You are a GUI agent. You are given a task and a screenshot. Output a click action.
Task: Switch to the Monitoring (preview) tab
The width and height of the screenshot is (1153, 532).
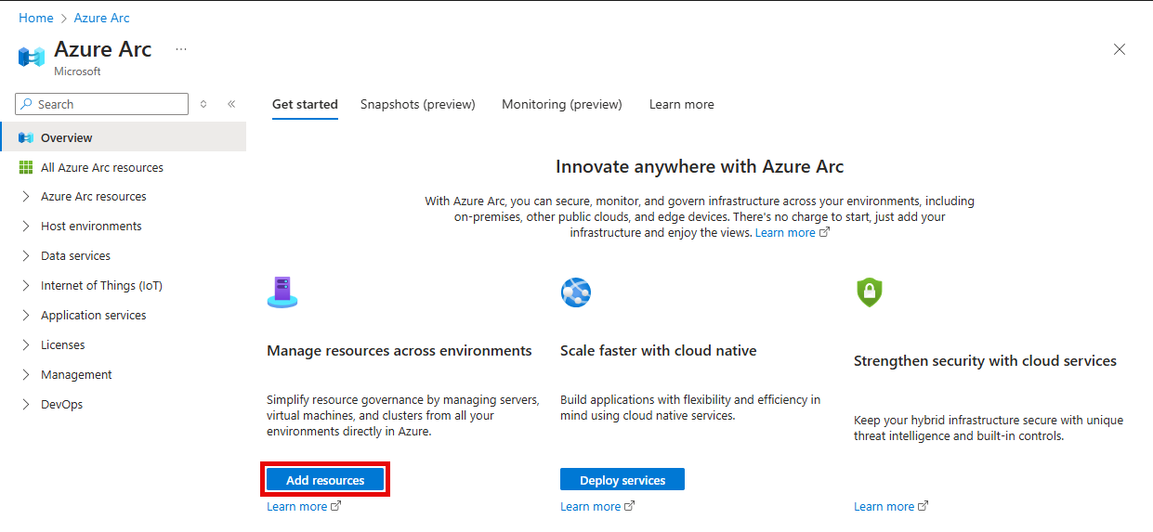point(561,104)
